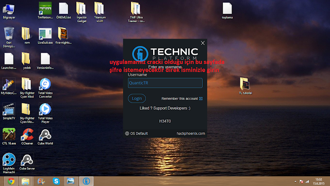This screenshot has height=186, width=330.
Task: Open the OS Default language selector
Action: (x=136, y=133)
